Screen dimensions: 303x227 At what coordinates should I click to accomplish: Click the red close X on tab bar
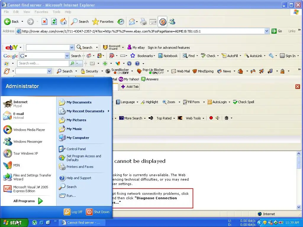[x=298, y=87]
